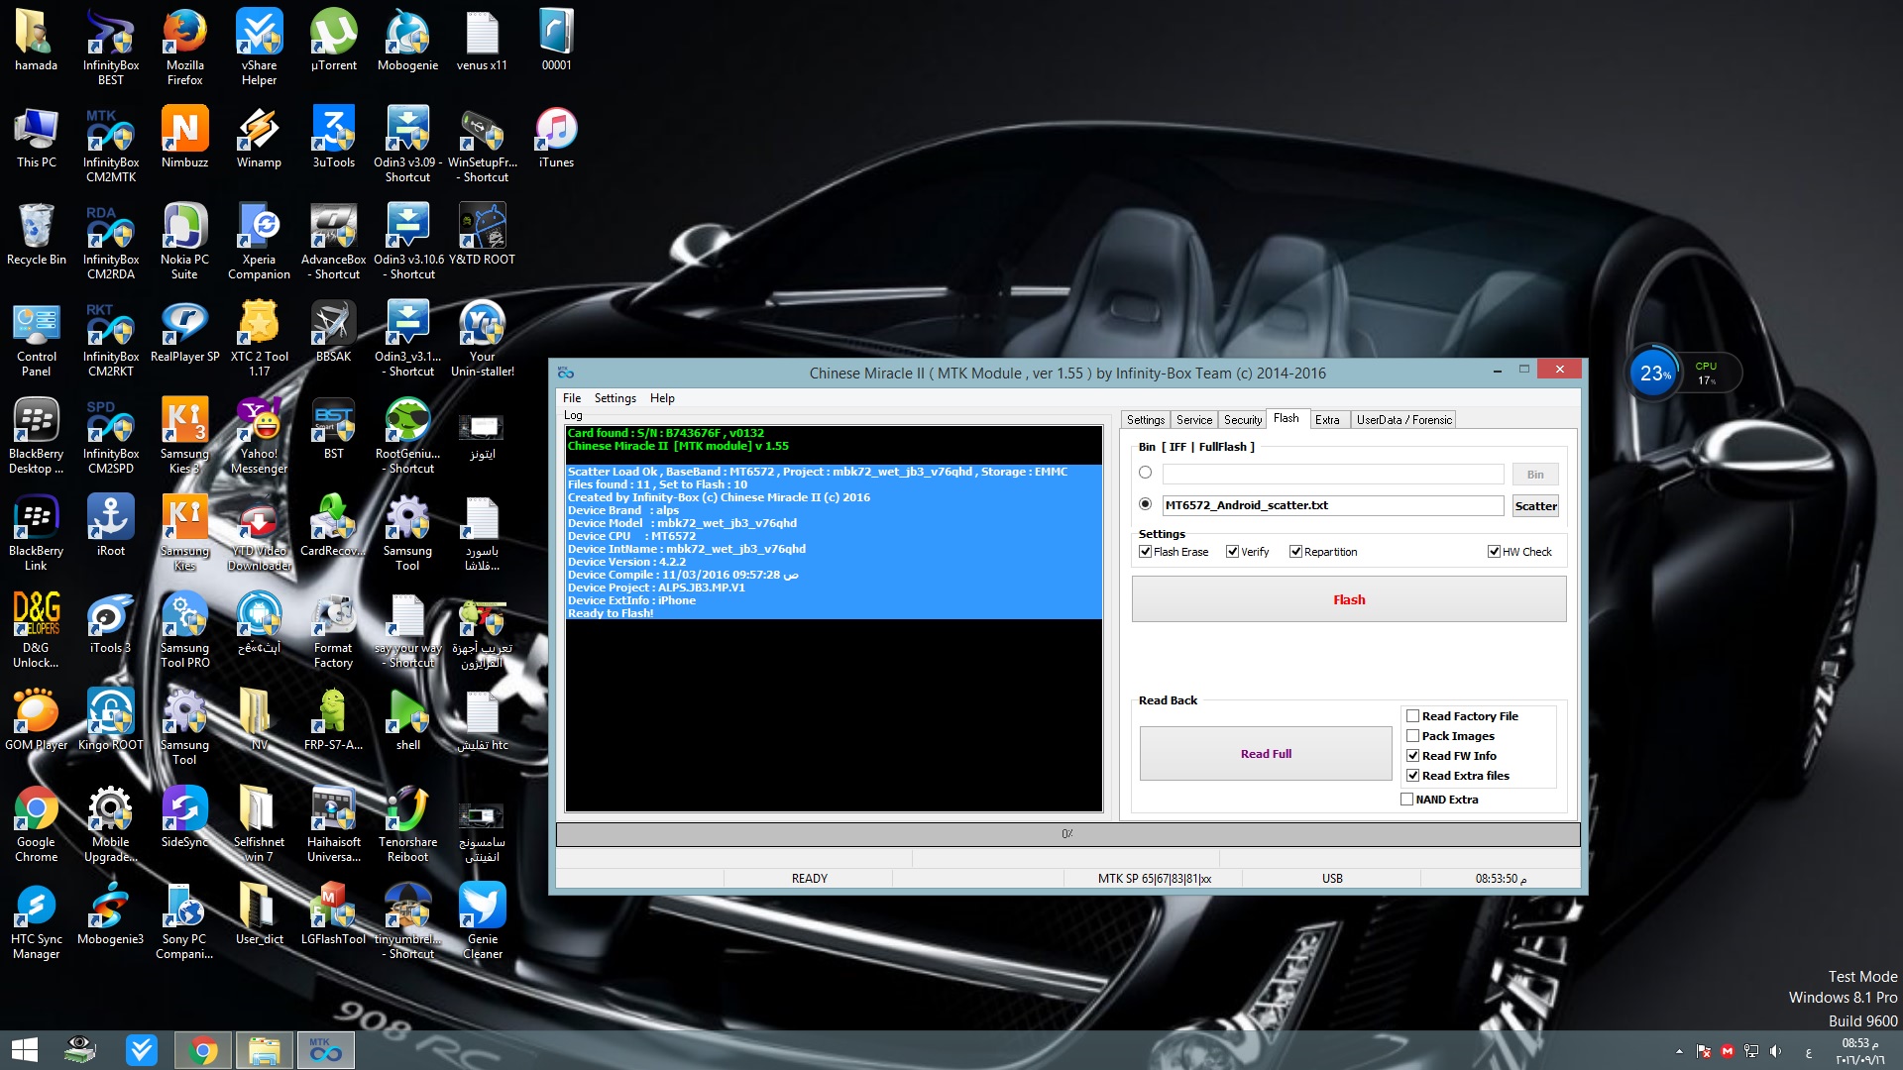Select the HTC Sync Manager icon
The width and height of the screenshot is (1903, 1070).
pos(36,920)
